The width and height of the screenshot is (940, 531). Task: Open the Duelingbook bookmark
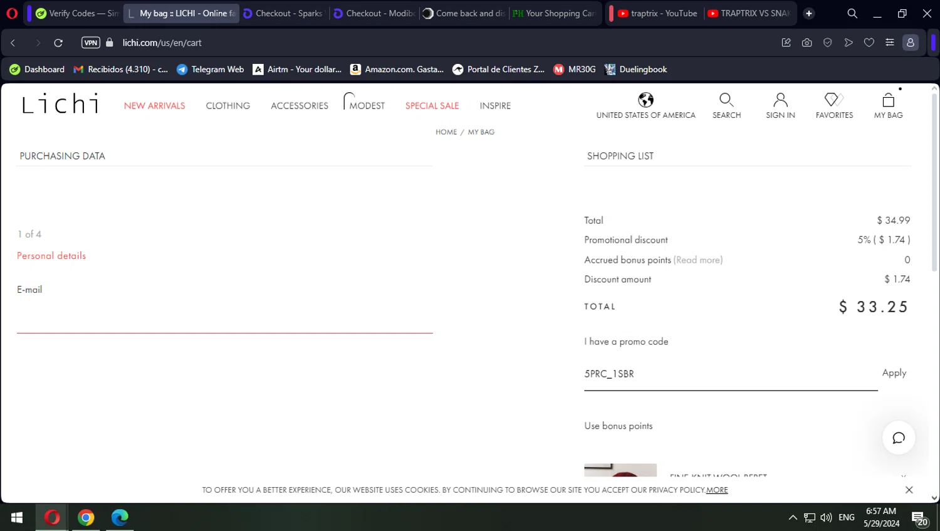636,70
